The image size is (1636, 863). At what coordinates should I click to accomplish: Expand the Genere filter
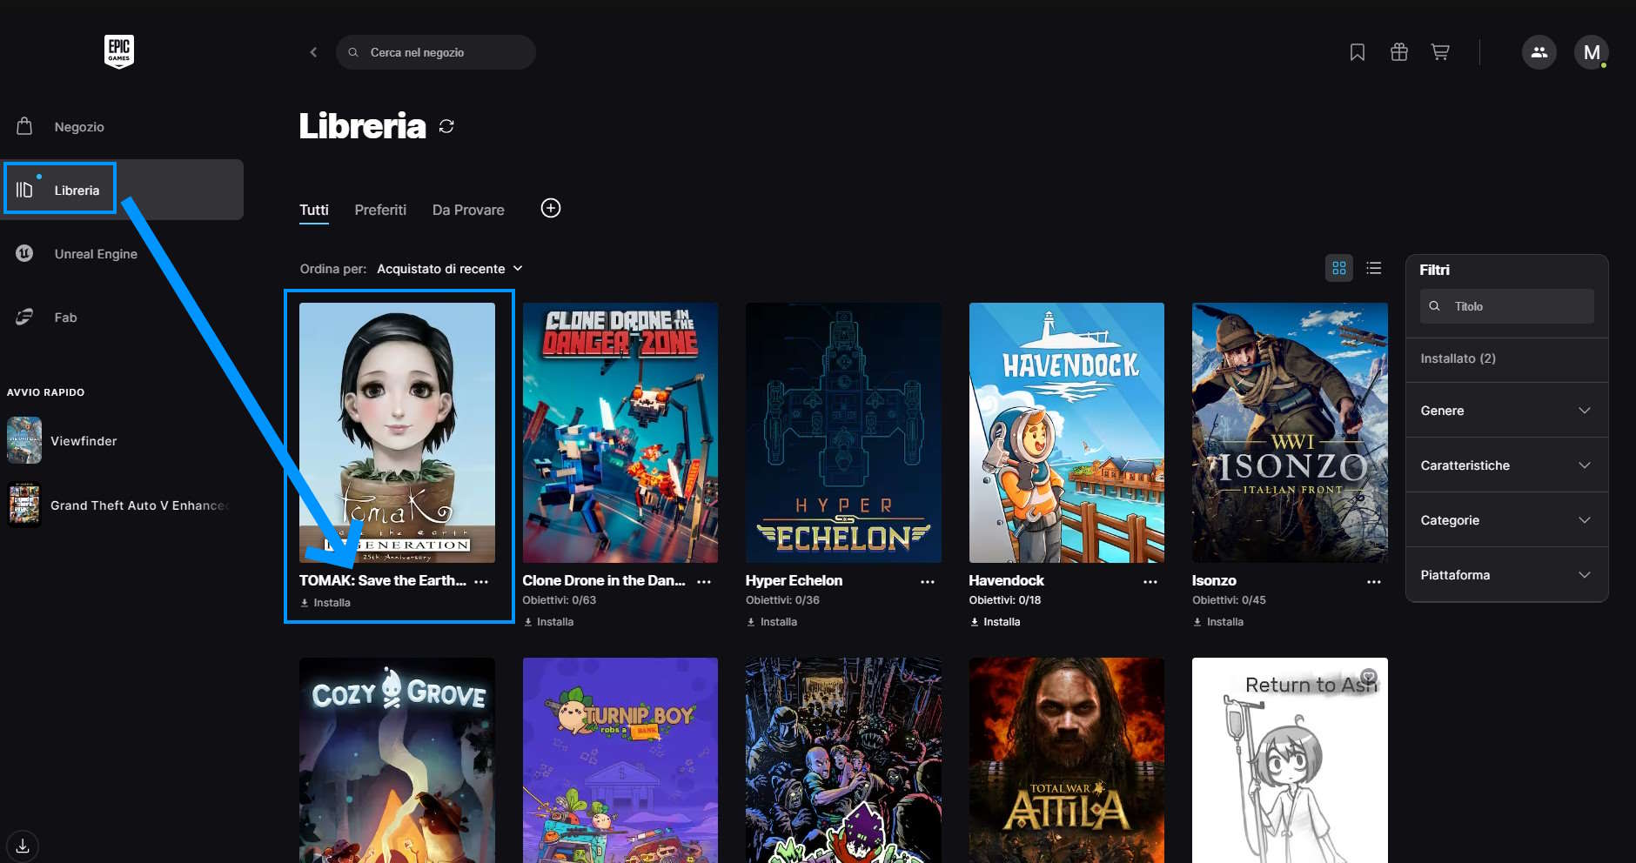click(1505, 411)
